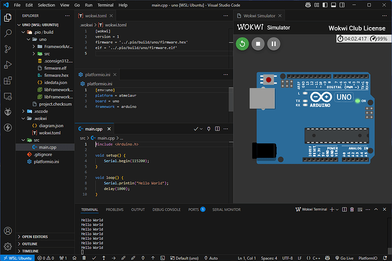Screen dimensions: 392x261
Task: Open the PlatformIO alien icon in activity bar
Action: pos(8,112)
